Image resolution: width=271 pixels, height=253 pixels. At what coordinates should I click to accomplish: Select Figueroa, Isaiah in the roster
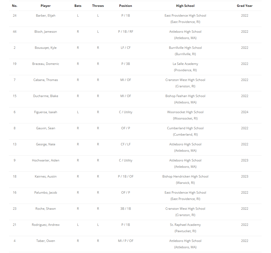46,112
